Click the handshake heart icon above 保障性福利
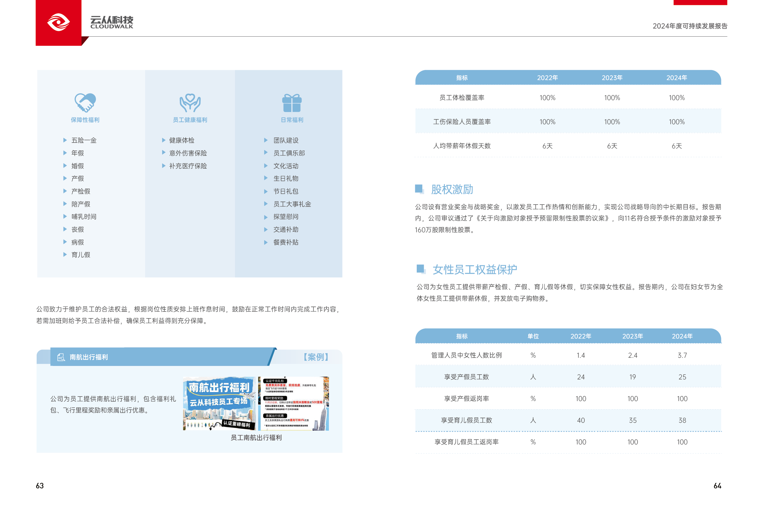This screenshot has width=758, height=514. point(85,102)
